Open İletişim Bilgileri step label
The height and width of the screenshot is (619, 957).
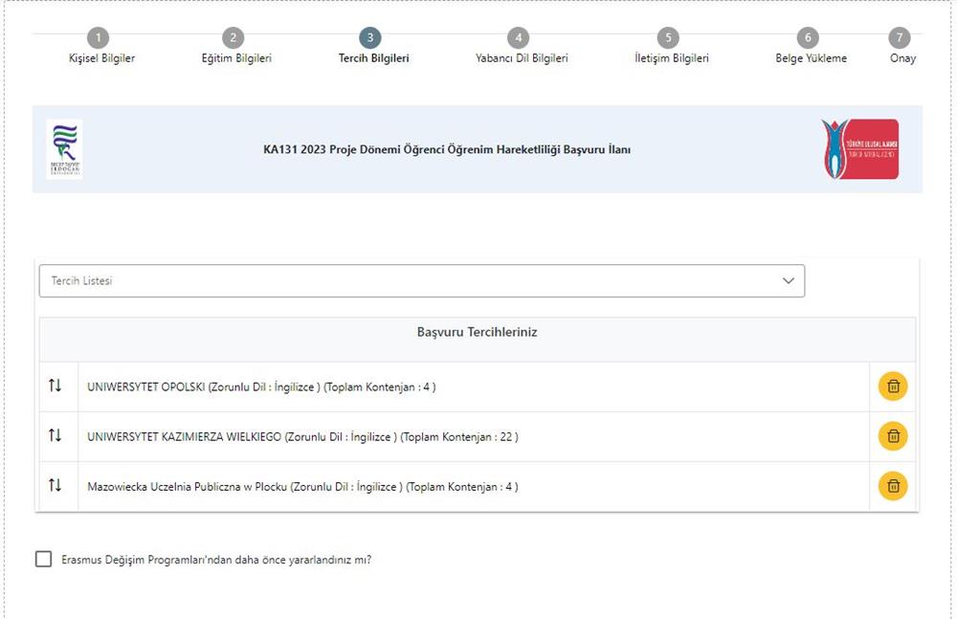click(672, 58)
